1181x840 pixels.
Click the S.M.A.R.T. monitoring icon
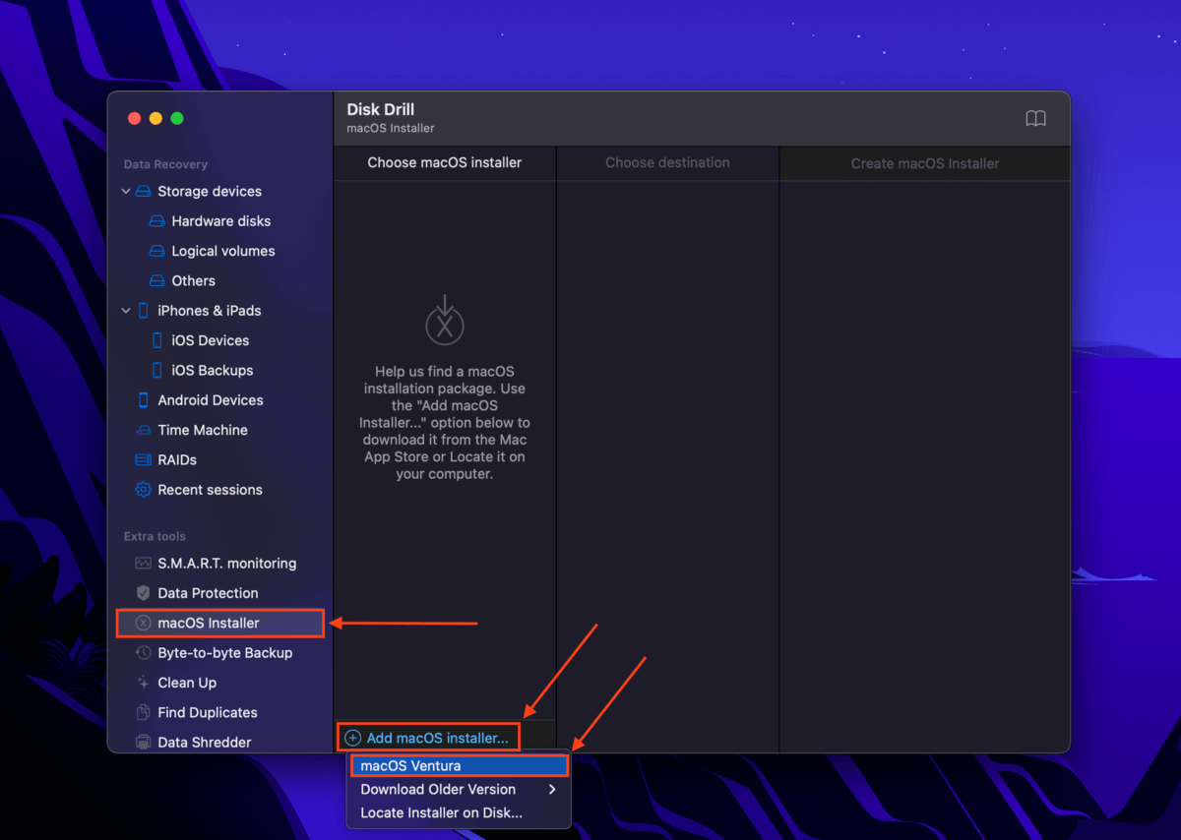144,564
